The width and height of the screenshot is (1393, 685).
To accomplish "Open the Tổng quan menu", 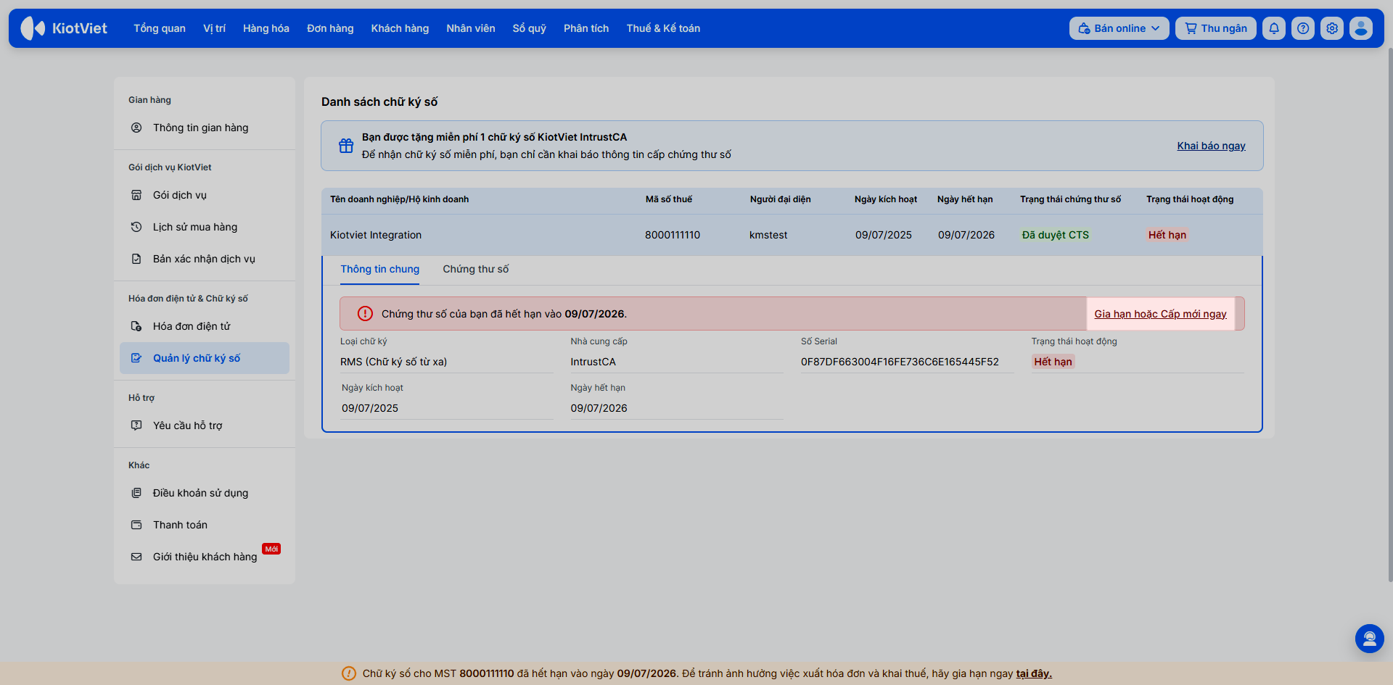I will pos(160,28).
